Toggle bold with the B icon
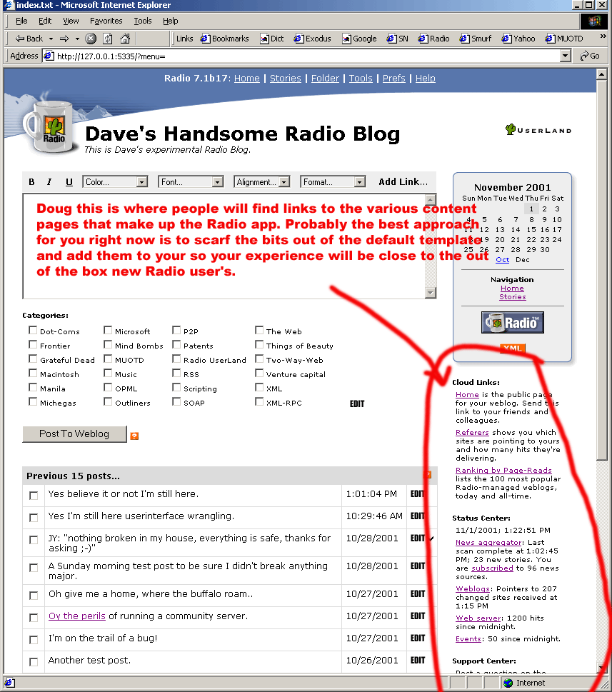 coord(32,182)
